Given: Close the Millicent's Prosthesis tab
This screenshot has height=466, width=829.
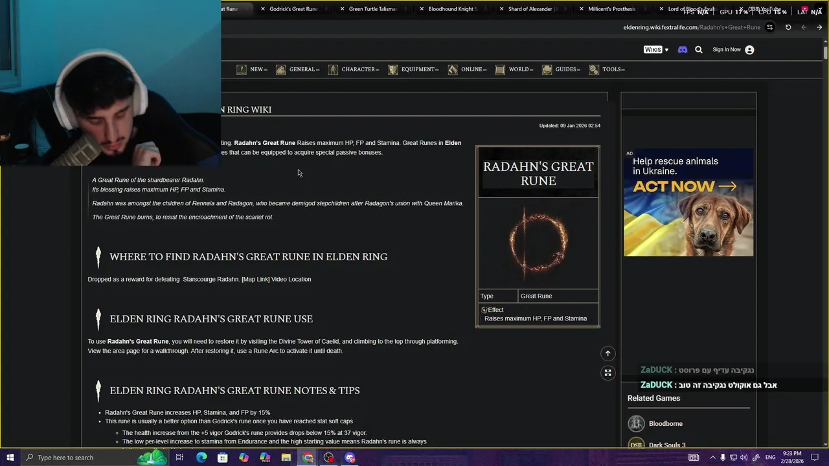Looking at the screenshot, I should pos(582,9).
